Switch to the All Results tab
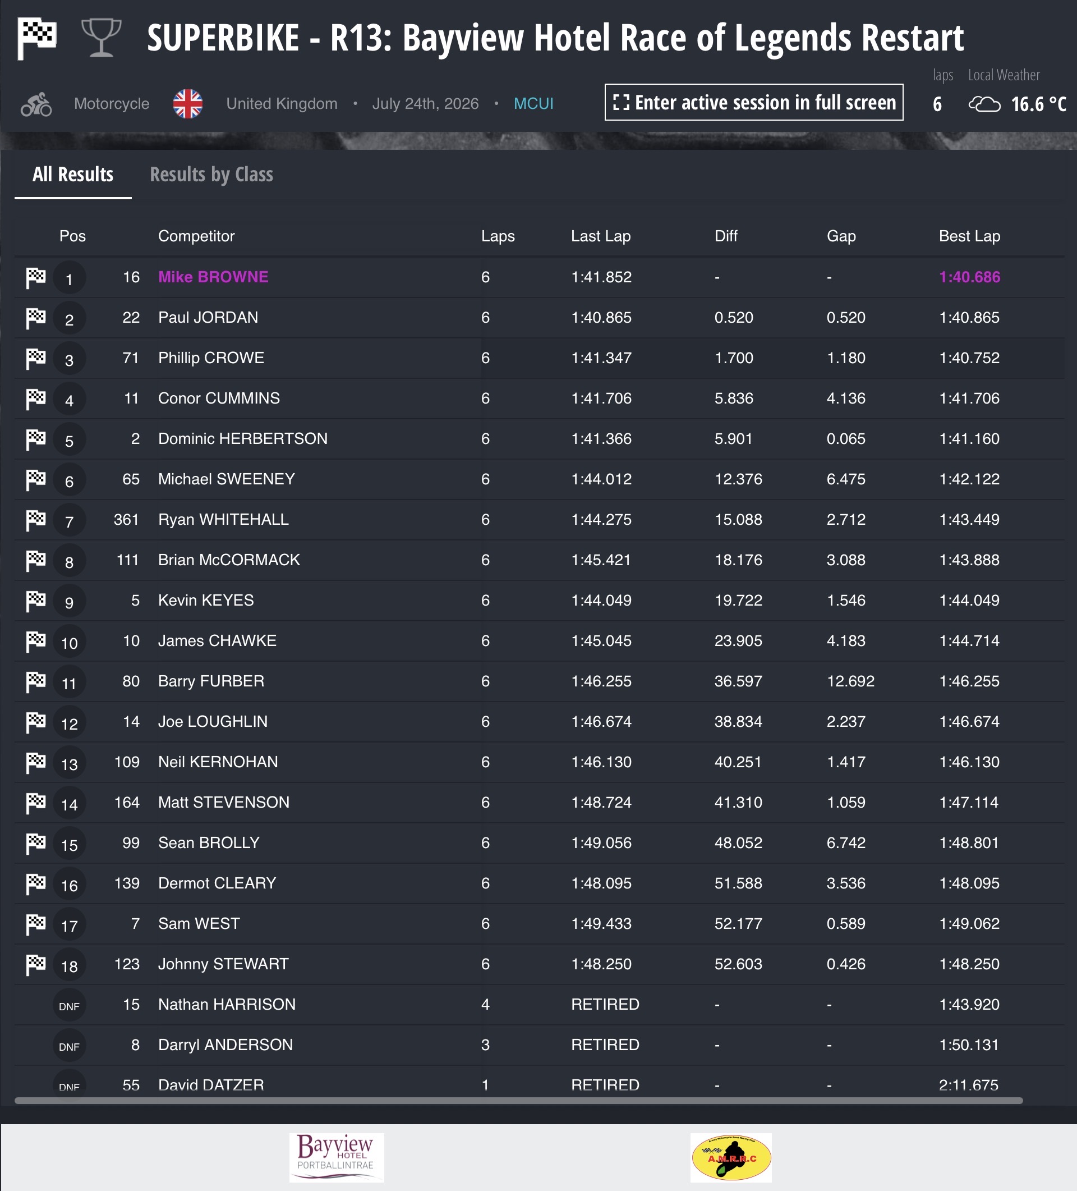1077x1191 pixels. pos(72,175)
